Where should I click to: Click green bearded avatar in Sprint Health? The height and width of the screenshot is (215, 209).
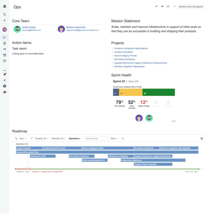click(x=149, y=118)
